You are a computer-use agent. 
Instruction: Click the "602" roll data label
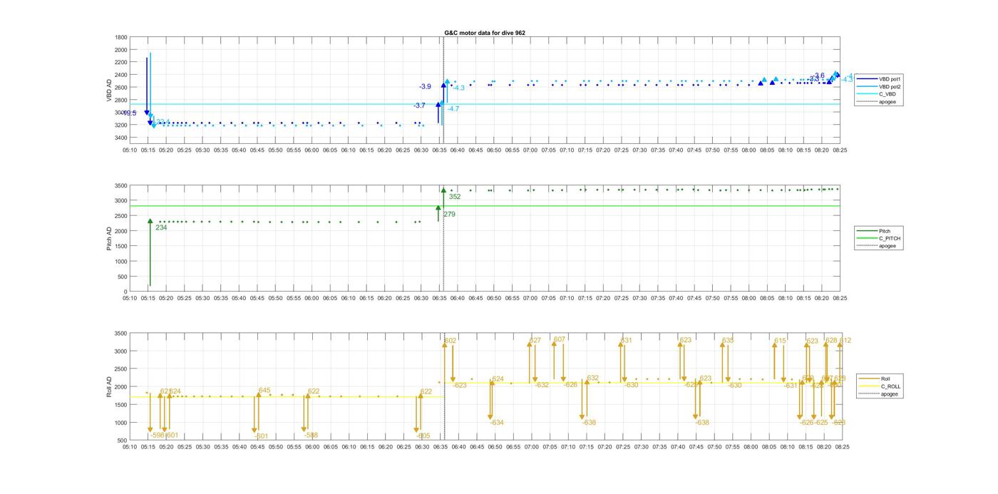451,341
